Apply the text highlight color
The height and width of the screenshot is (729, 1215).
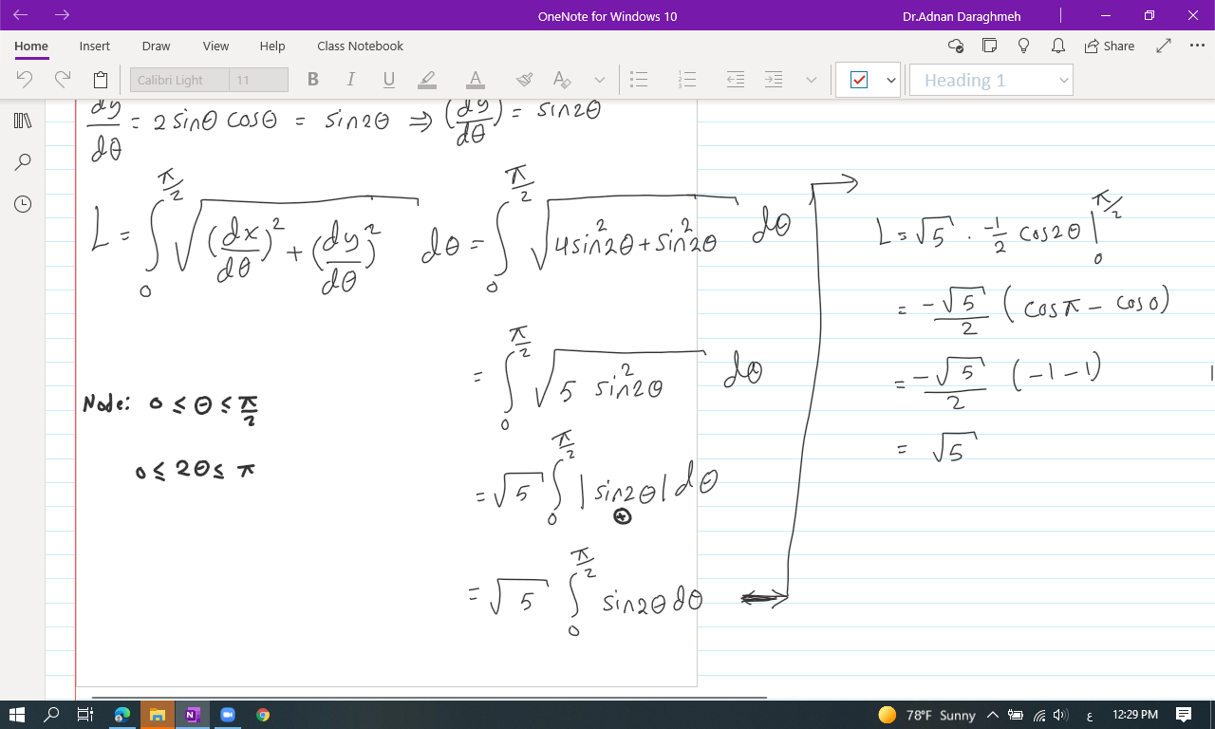[x=427, y=80]
